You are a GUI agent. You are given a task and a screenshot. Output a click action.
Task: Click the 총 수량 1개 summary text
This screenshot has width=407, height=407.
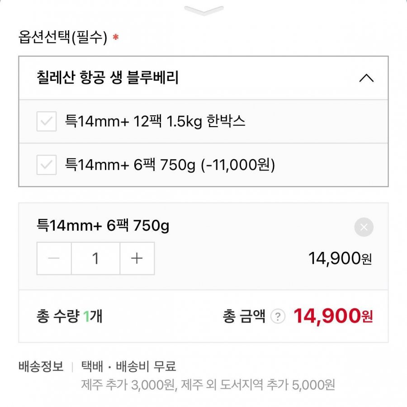(70, 316)
